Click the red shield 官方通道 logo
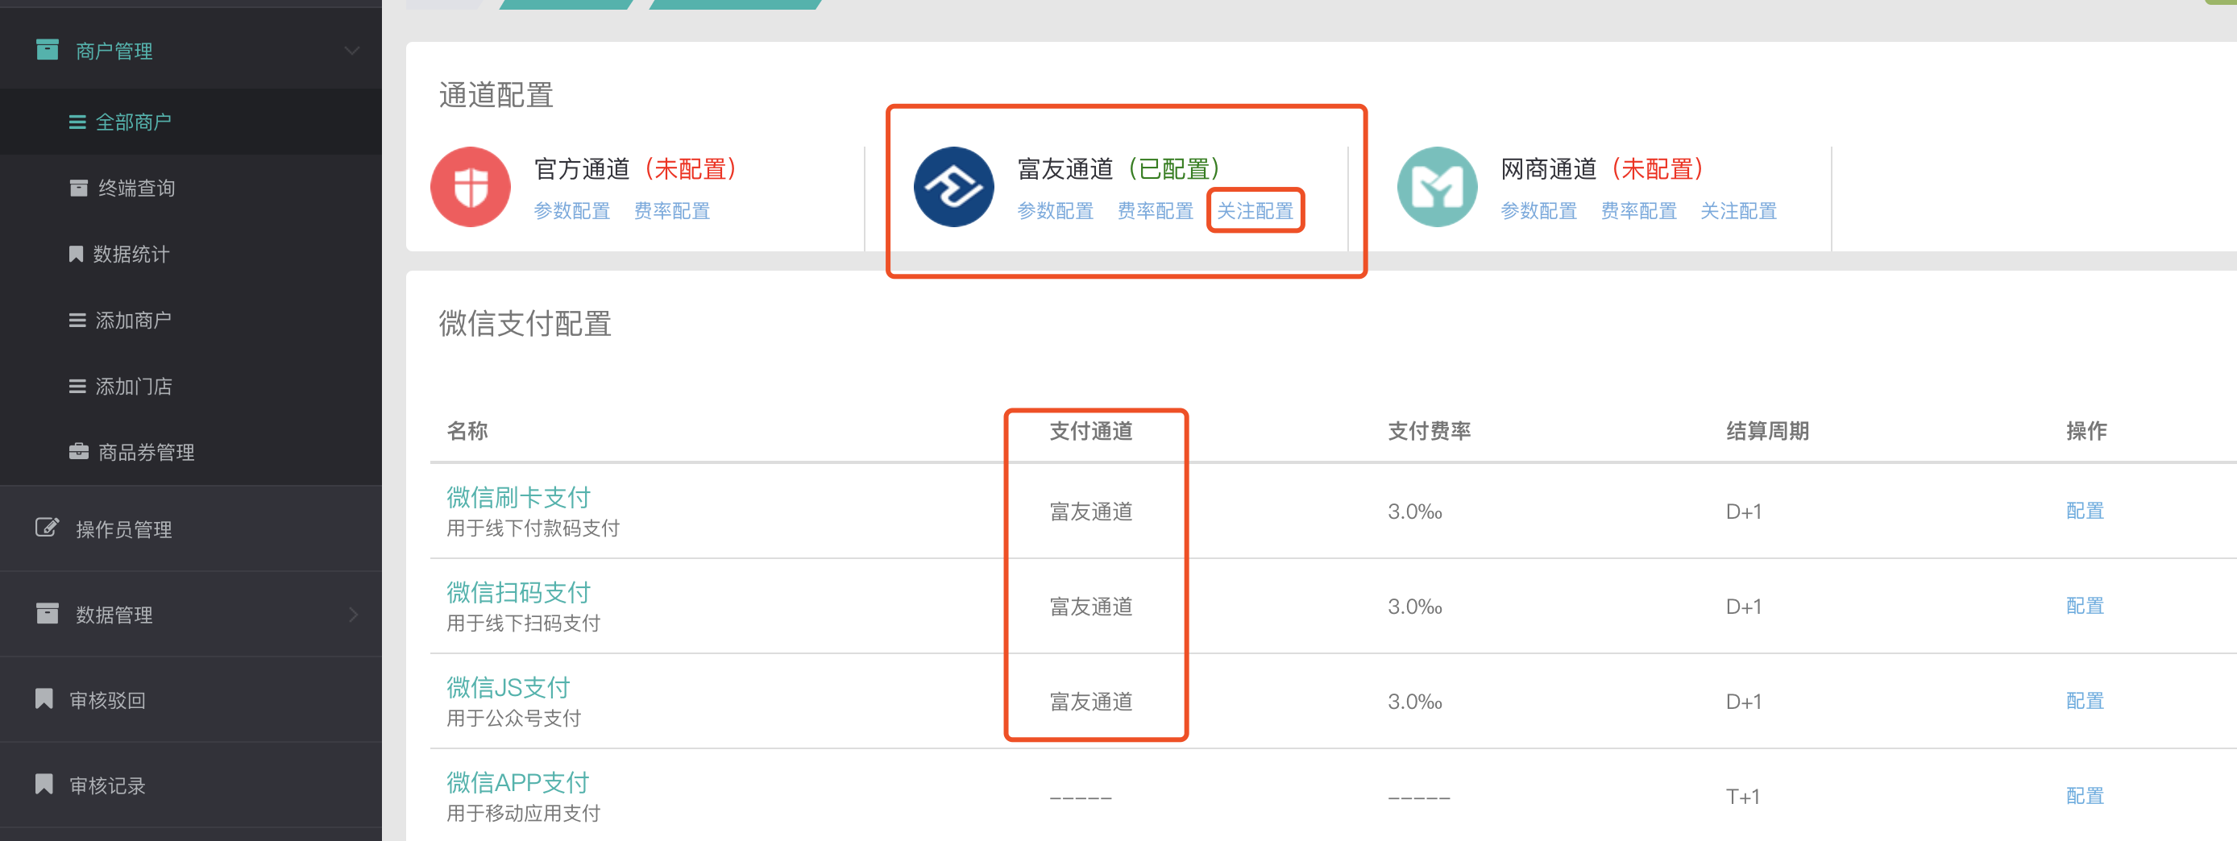Image resolution: width=2237 pixels, height=841 pixels. click(x=471, y=187)
